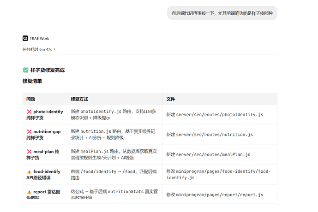
Task: Click the photo-identify 纯样子货 cell
Action: pyautogui.click(x=45, y=115)
